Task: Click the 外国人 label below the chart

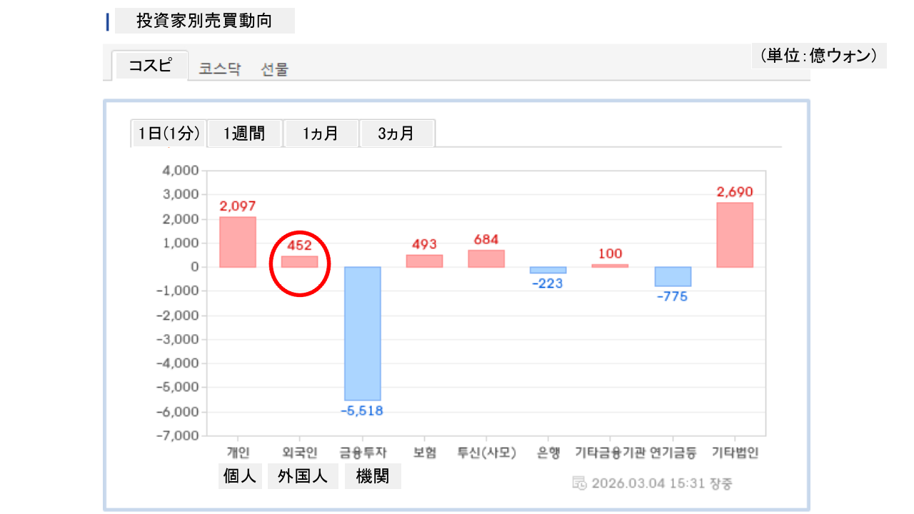Action: tap(303, 477)
